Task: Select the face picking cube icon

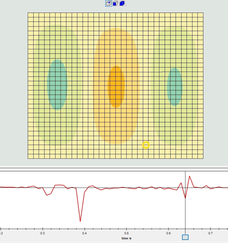Action: click(x=115, y=3)
